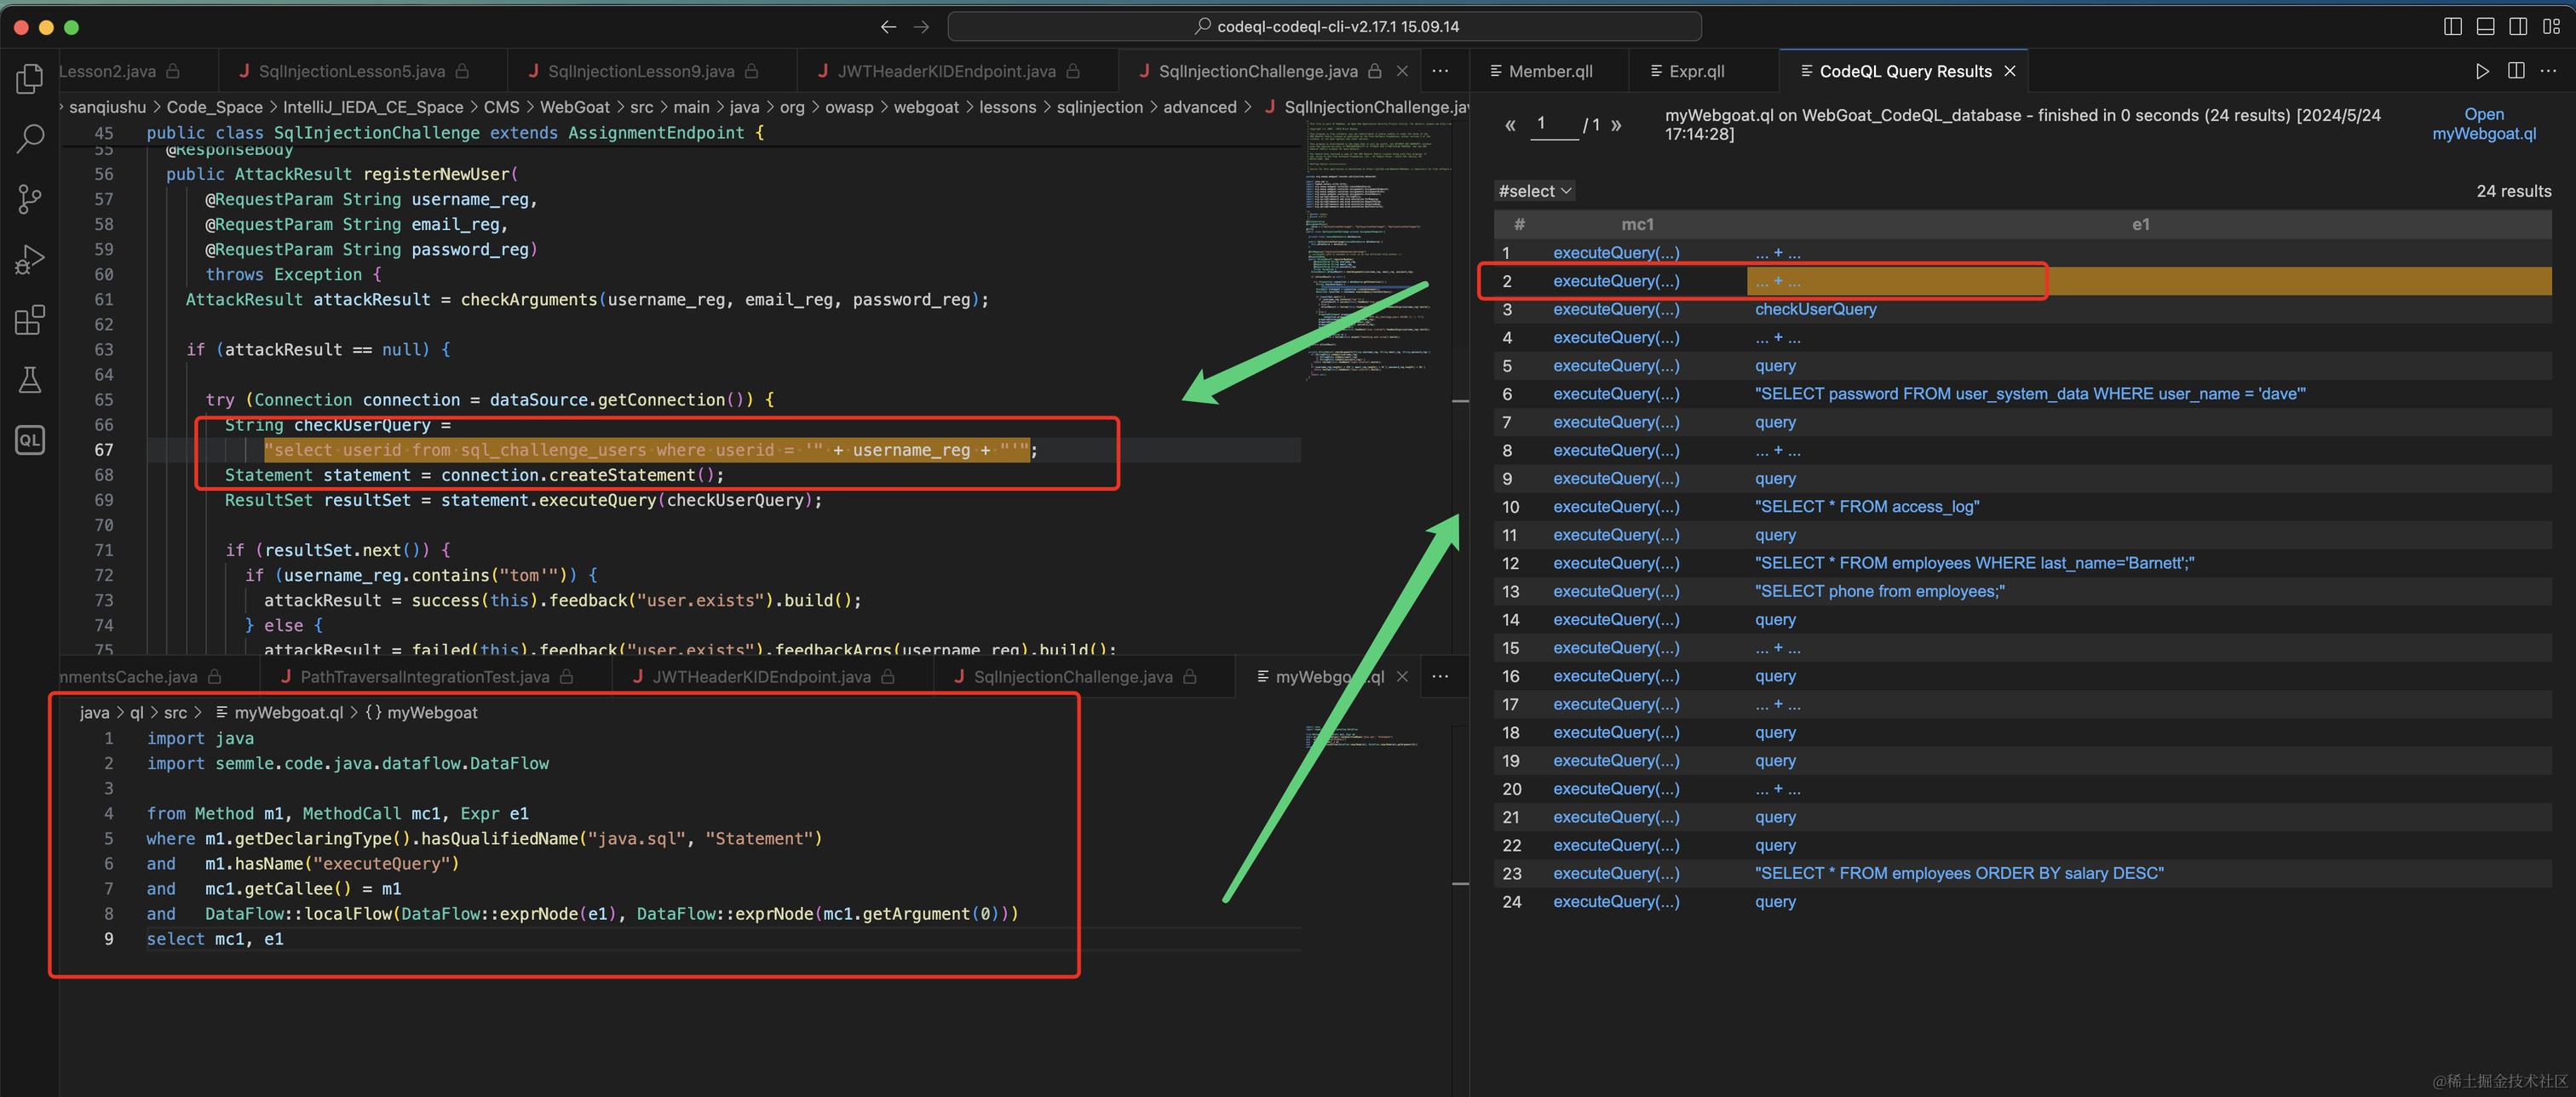
Task: Open the Run and Debug view
Action: [x=30, y=260]
